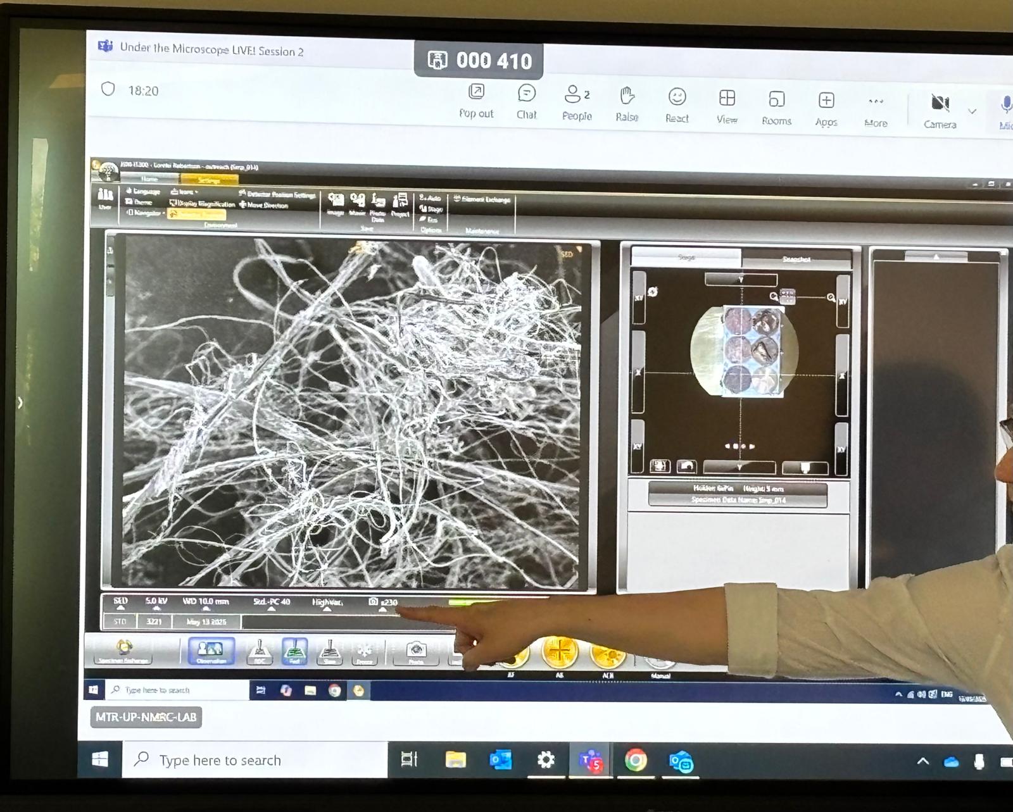Click the rotate icon on stage navigator
This screenshot has height=812, width=1013.
point(653,292)
